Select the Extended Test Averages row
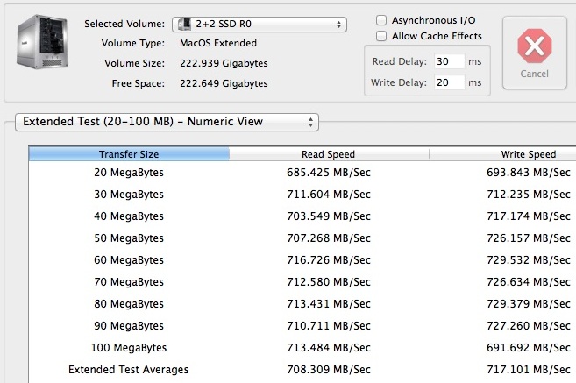The height and width of the screenshot is (383, 576). [129, 370]
